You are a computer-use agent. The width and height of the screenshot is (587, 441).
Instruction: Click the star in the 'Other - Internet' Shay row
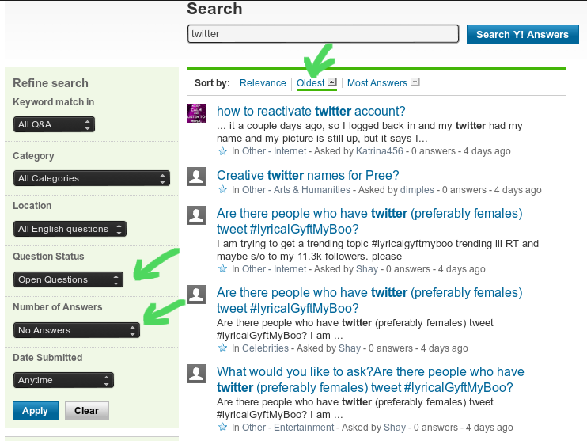223,268
